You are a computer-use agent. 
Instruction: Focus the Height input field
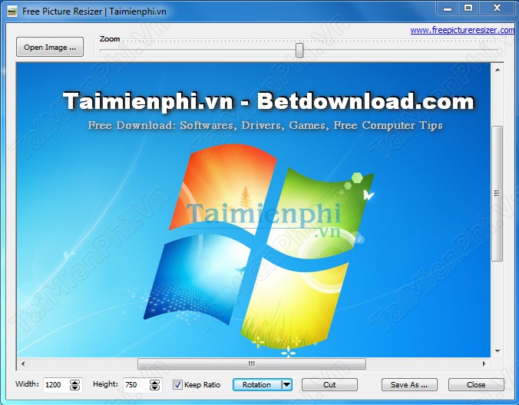coord(135,385)
